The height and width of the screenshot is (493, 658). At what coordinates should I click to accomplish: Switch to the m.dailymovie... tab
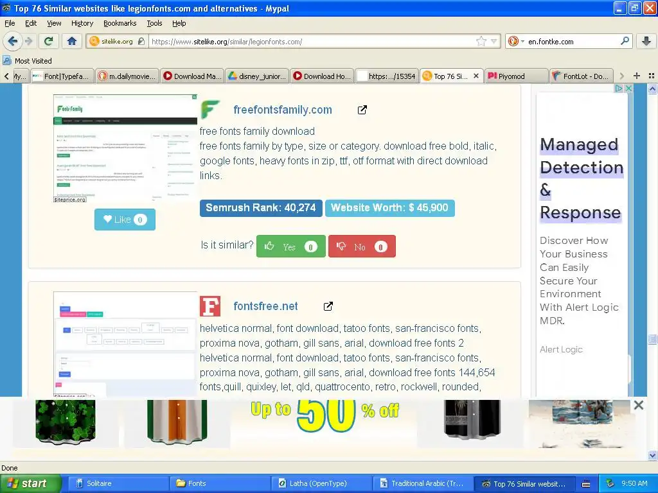(x=127, y=76)
